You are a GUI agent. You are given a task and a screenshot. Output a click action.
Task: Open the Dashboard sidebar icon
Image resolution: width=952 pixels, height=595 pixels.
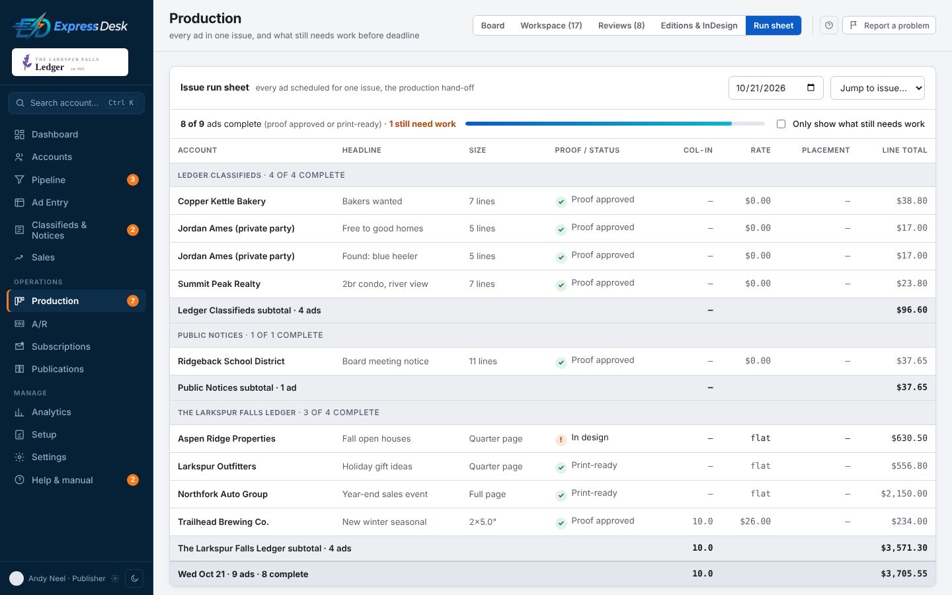(19, 134)
